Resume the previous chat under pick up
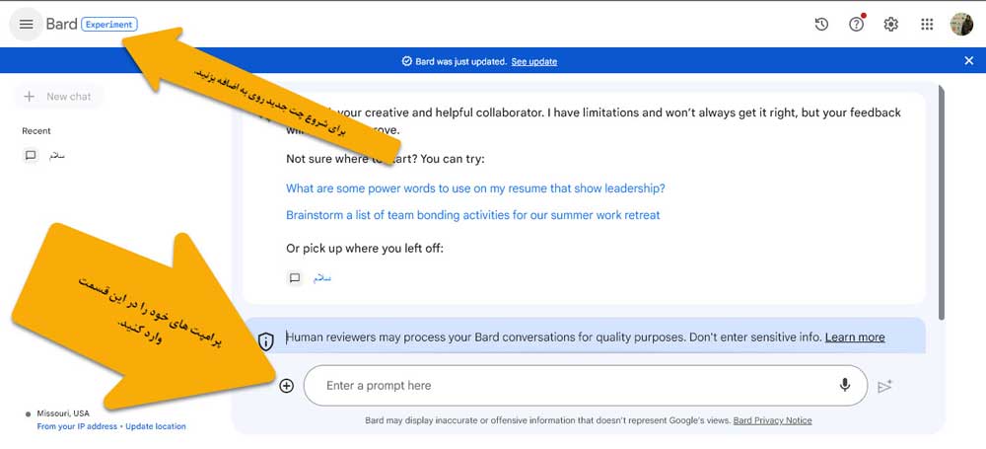Screen dimensions: 986x449 pyautogui.click(x=321, y=278)
